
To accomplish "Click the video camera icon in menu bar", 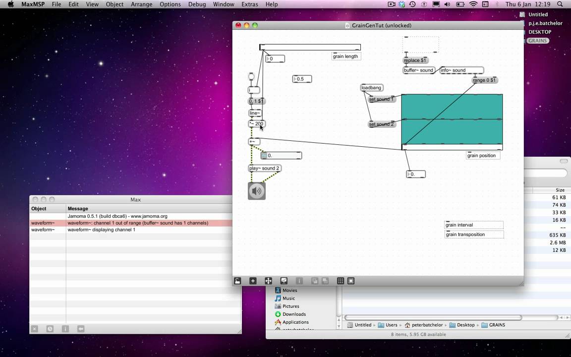I will tap(392, 4).
